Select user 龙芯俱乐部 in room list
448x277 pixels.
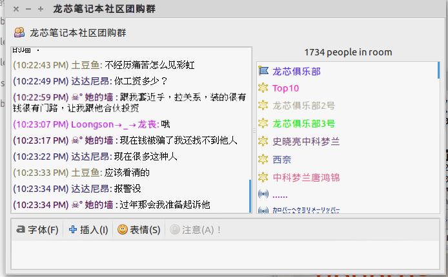296,72
